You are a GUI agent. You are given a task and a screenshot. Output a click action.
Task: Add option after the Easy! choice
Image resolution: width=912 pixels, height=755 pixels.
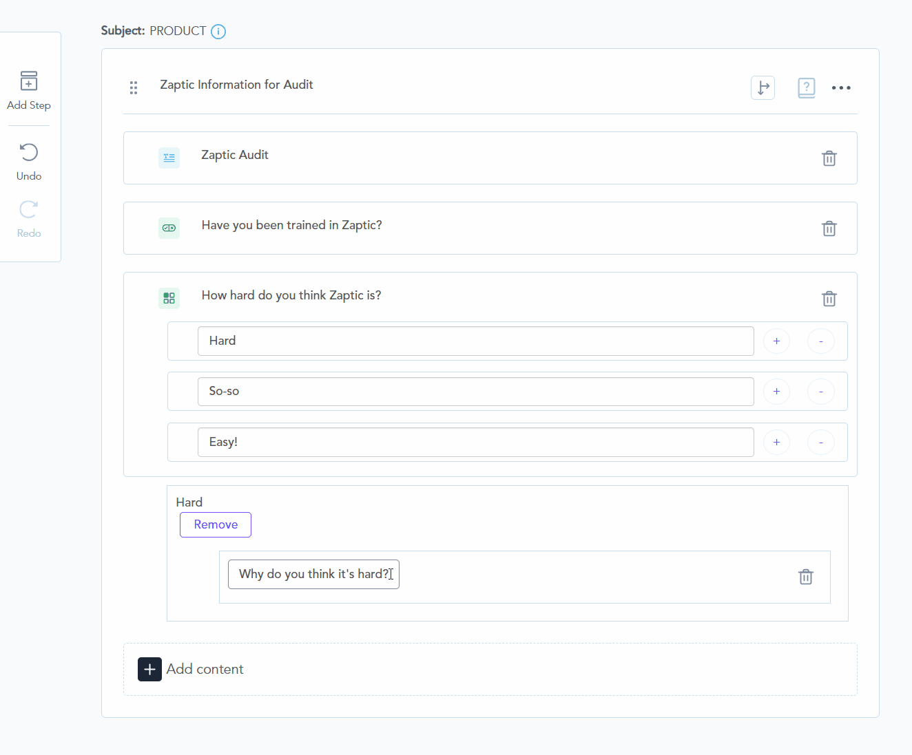point(776,443)
